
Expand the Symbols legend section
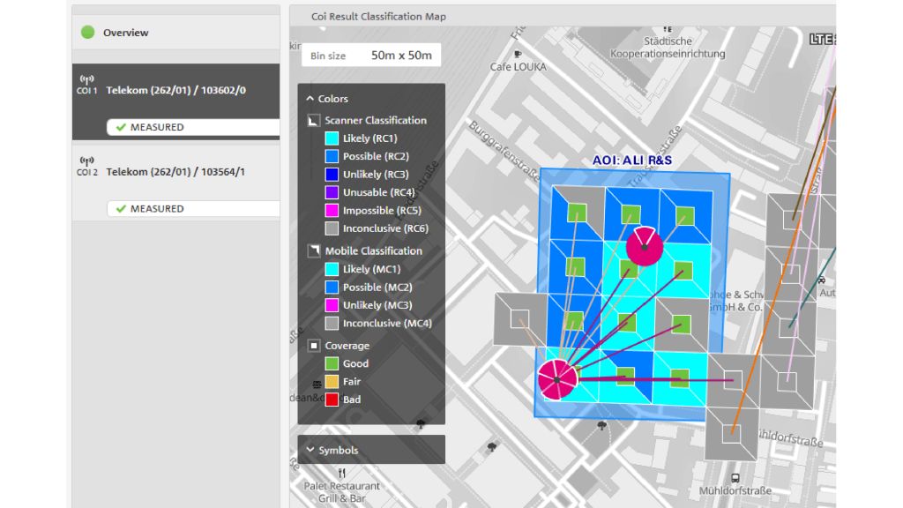coord(310,451)
